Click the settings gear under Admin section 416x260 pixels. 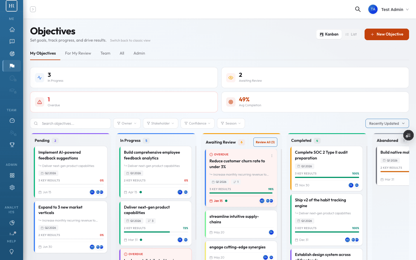pyautogui.click(x=12, y=187)
